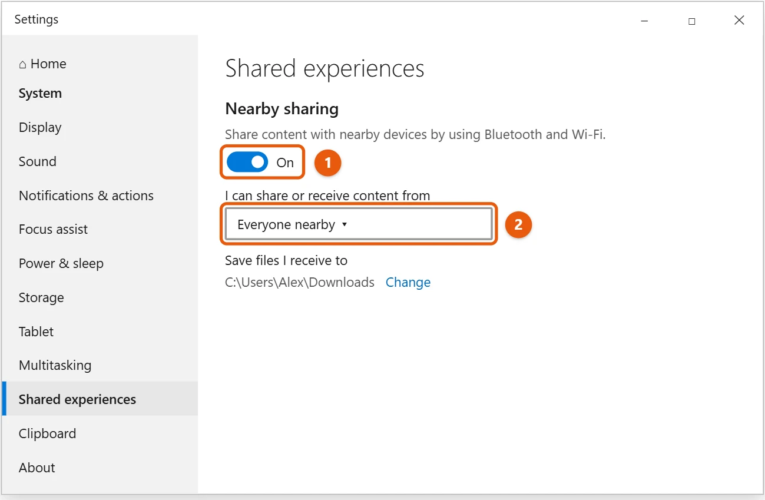This screenshot has height=500, width=765.
Task: Open the Everyone nearby dropdown
Action: [x=359, y=224]
